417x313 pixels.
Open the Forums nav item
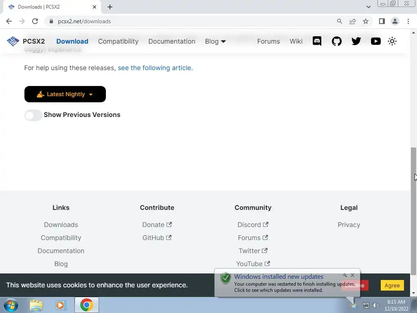pyautogui.click(x=268, y=41)
